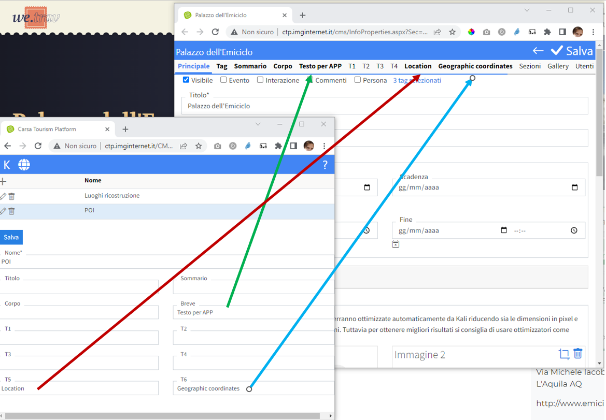
Task: Enable the Interazione checkbox
Action: point(260,80)
